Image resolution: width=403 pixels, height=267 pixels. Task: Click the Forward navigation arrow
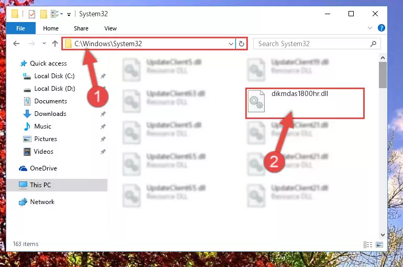coord(31,44)
